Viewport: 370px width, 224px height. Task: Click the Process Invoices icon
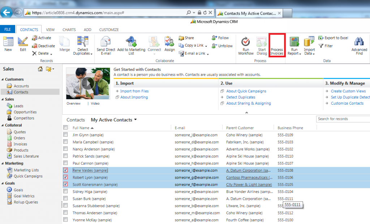coord(277,45)
